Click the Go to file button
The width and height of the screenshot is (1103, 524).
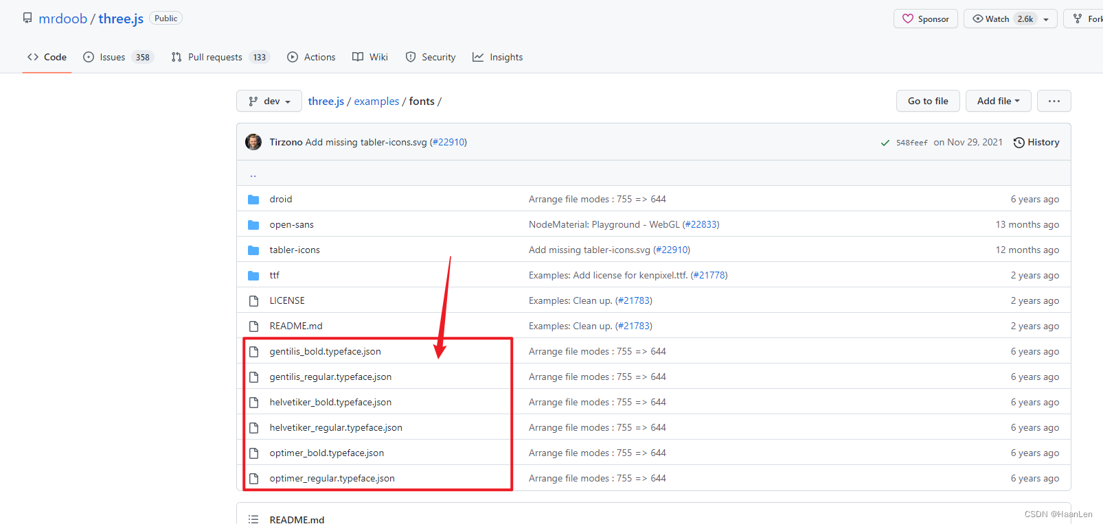(x=928, y=101)
